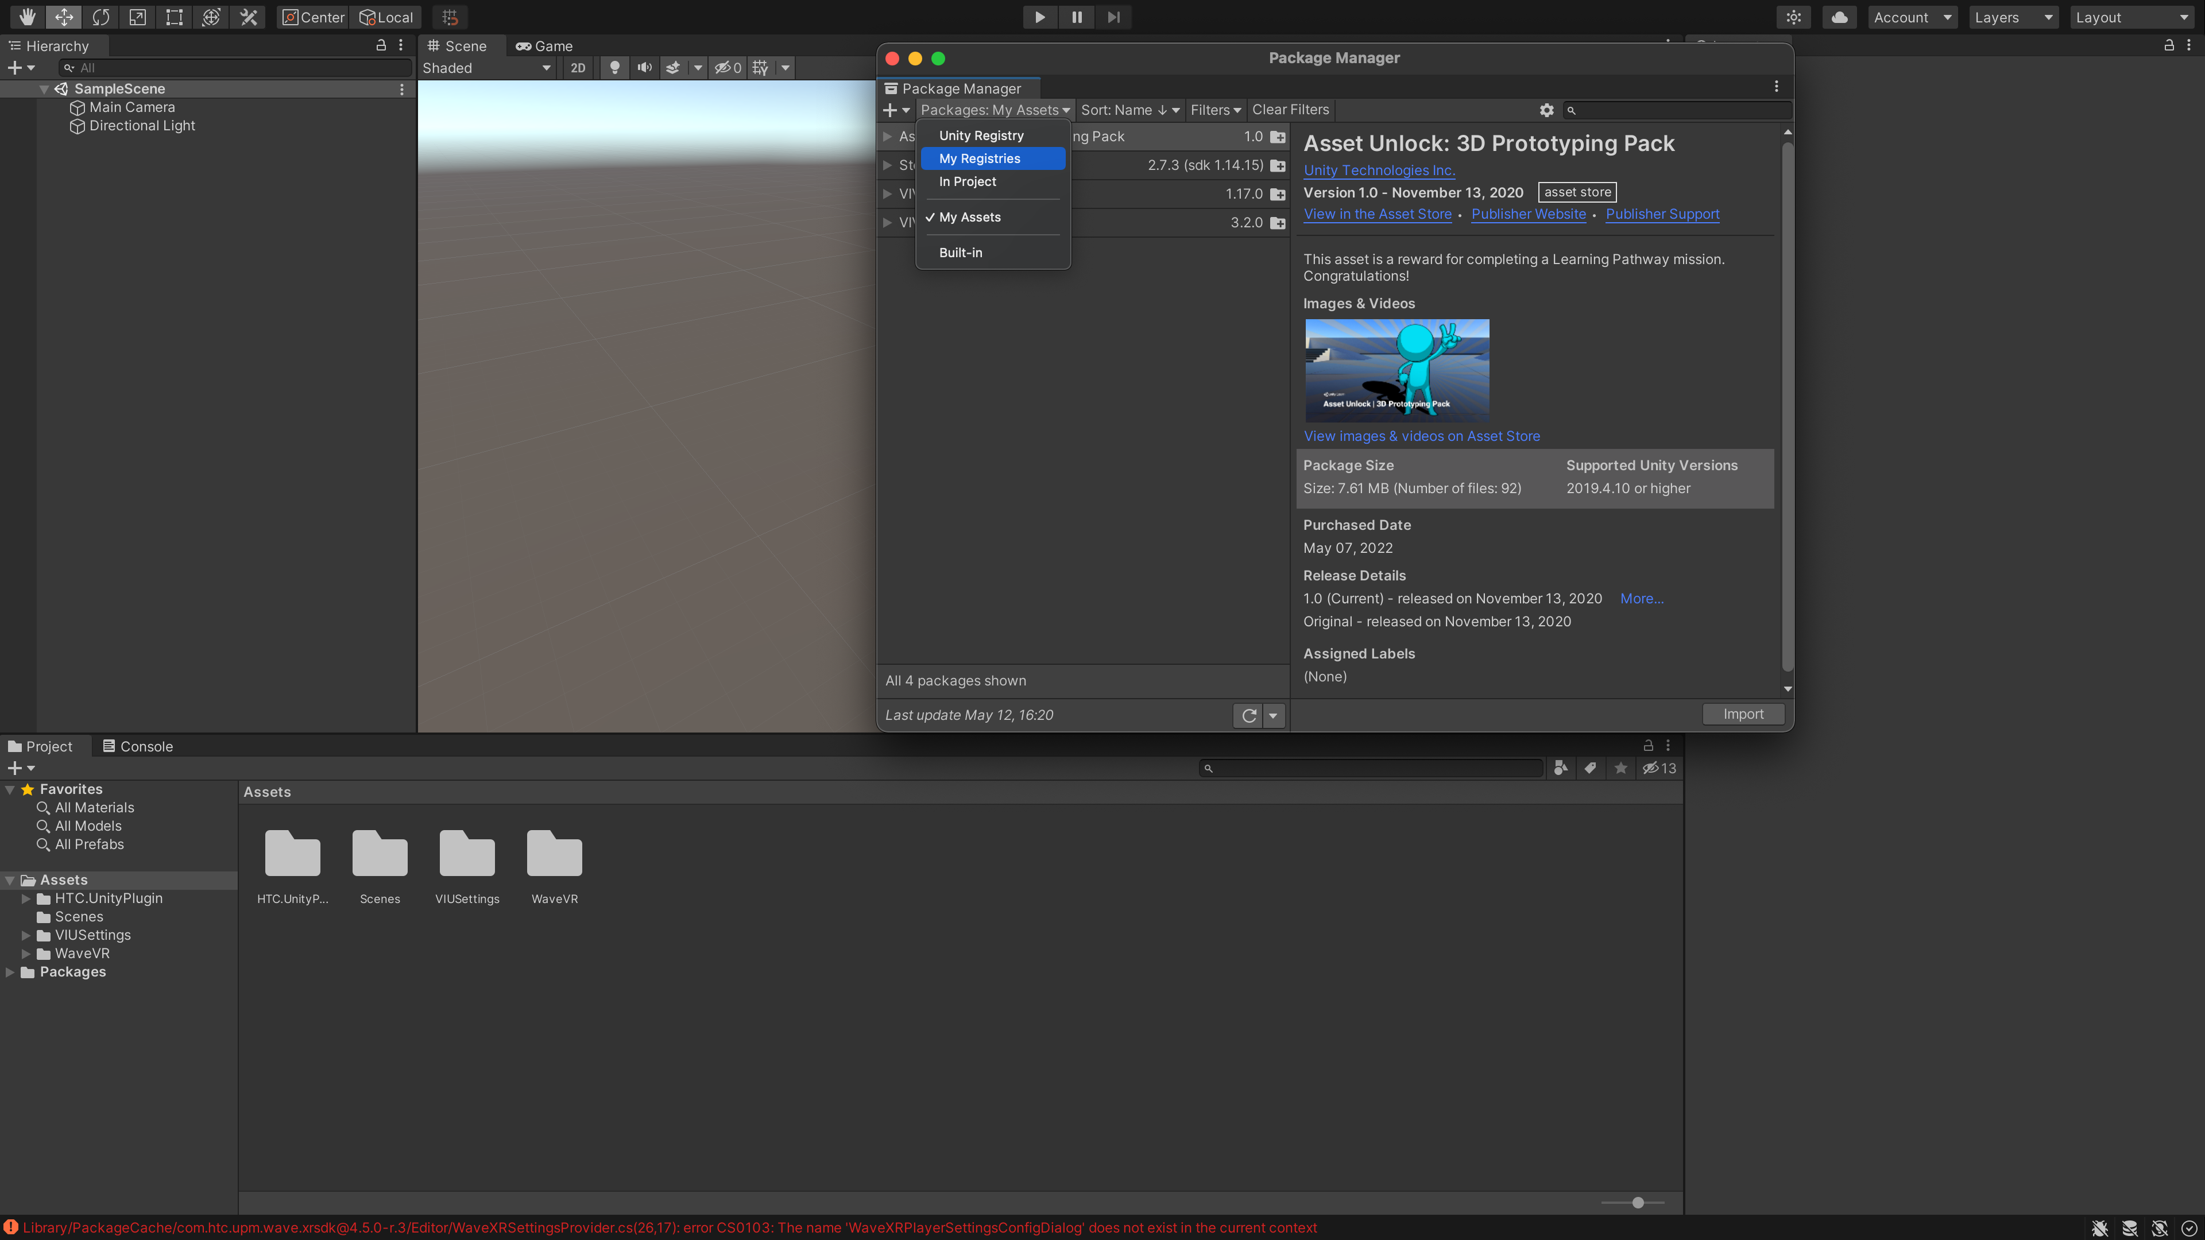
Task: Toggle scene audio mute
Action: point(644,68)
